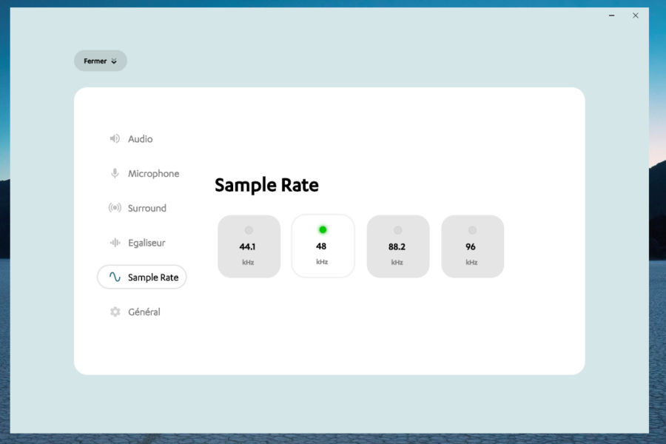Click the grey indicator dot on 88.2 kHz
666x444 pixels.
pos(397,230)
